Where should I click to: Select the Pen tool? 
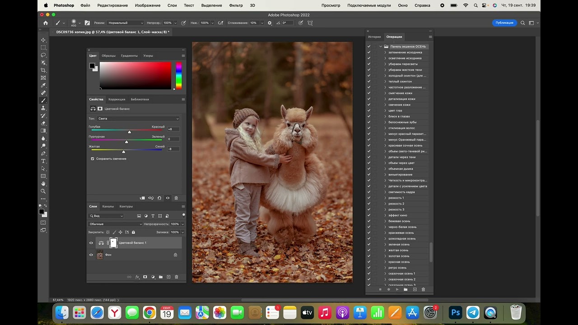pyautogui.click(x=43, y=153)
